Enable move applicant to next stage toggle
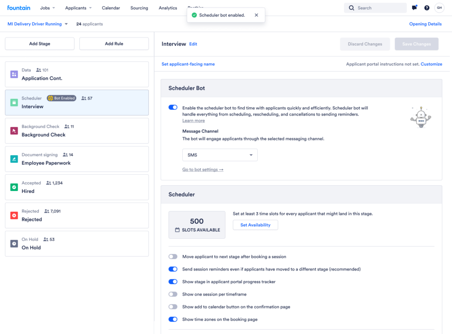Screen dimensions: 452x334 coord(173,256)
